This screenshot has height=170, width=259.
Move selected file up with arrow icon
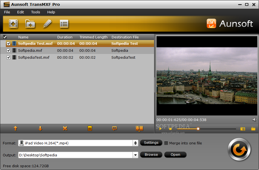16,129
